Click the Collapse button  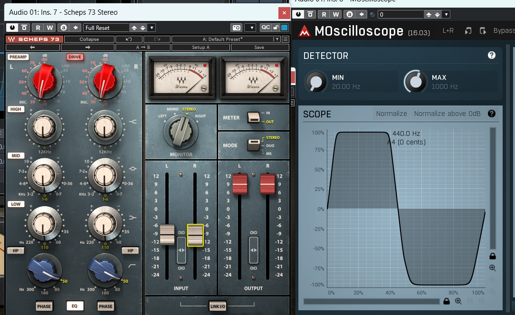89,39
